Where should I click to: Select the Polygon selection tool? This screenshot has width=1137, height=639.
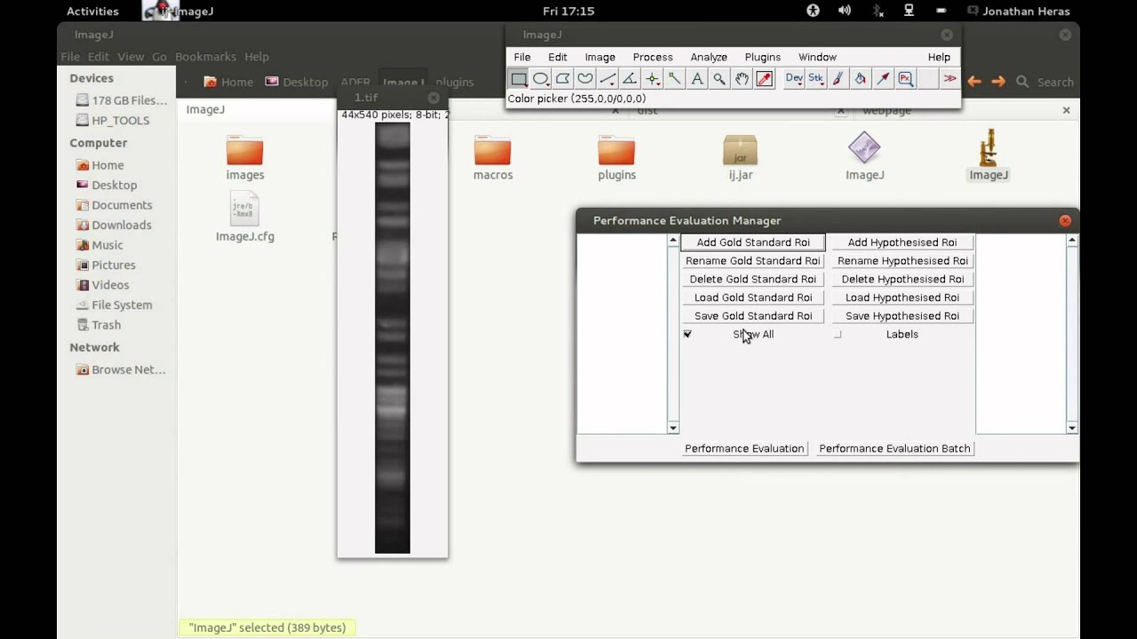(x=563, y=79)
